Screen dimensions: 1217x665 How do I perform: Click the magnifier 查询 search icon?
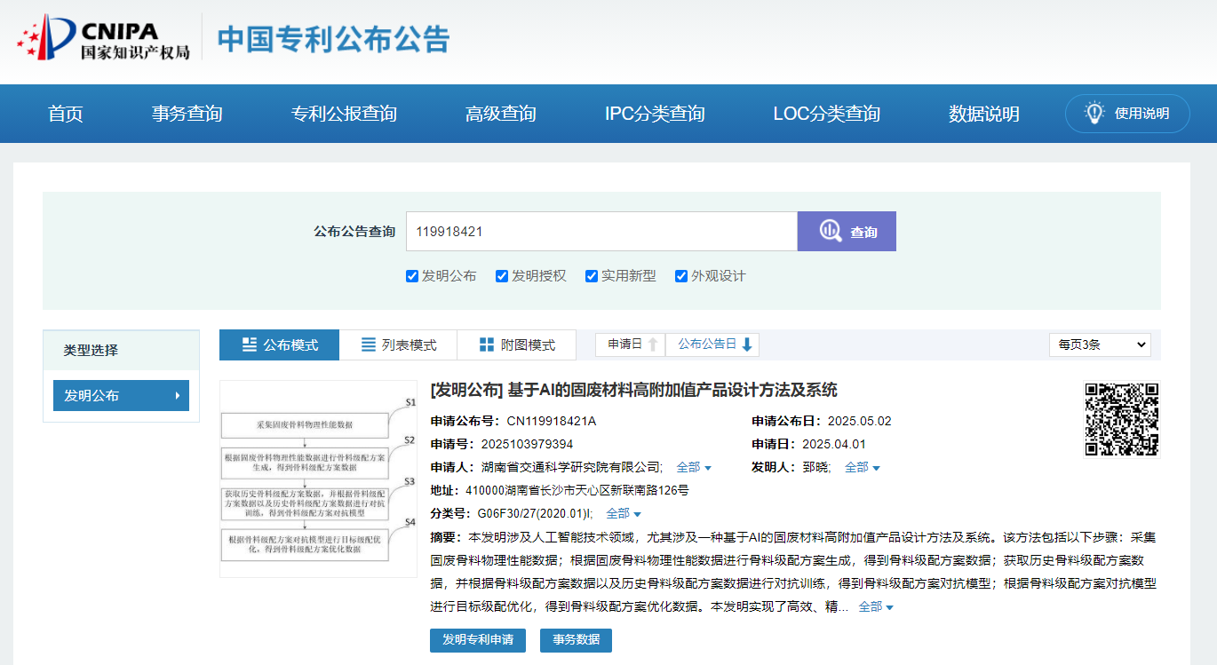(831, 232)
